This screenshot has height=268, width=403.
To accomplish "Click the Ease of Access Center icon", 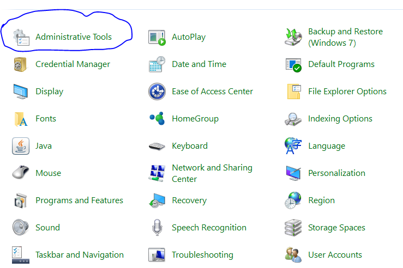I will pos(157,92).
